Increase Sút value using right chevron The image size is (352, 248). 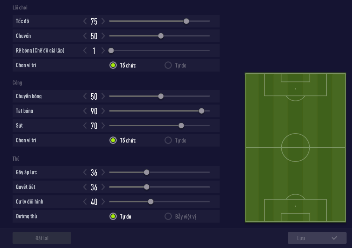pyautogui.click(x=103, y=126)
